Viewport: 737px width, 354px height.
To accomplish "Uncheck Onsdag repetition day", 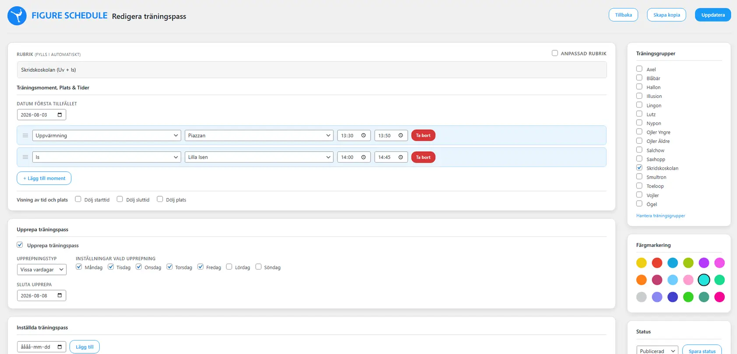I will [x=139, y=267].
